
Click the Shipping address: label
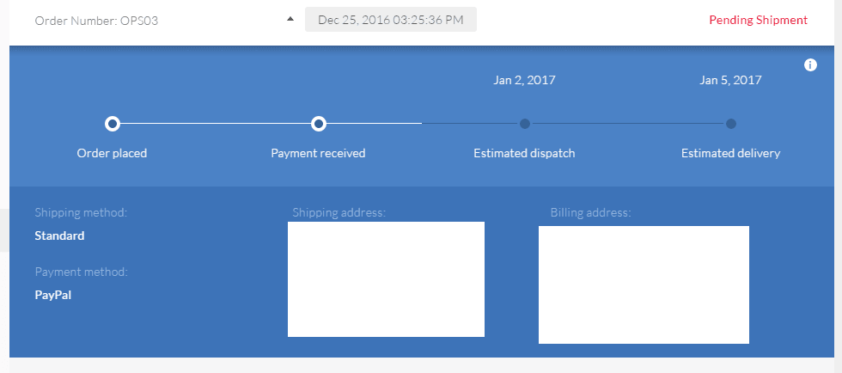(x=339, y=212)
